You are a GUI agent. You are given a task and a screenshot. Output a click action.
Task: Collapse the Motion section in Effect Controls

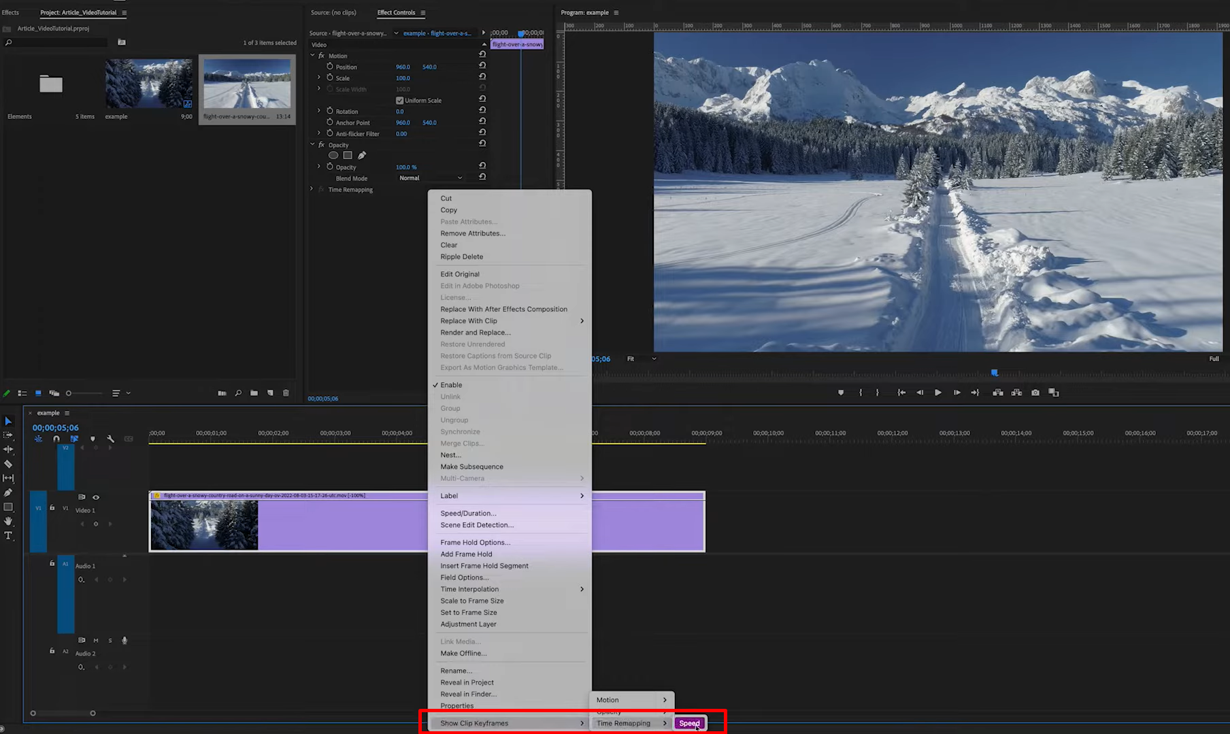[x=312, y=55]
